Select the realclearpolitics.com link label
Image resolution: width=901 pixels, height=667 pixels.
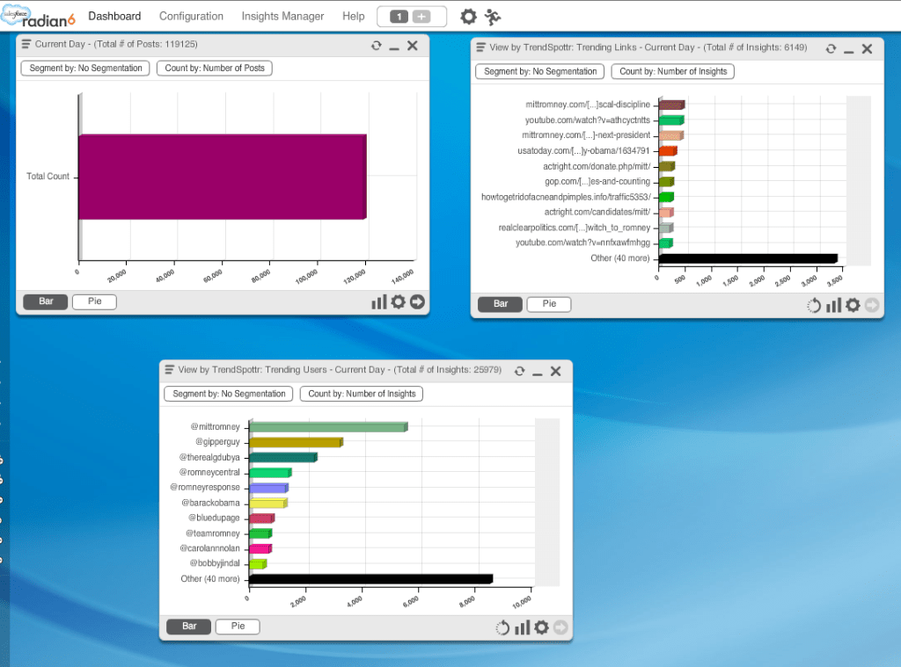tap(574, 228)
